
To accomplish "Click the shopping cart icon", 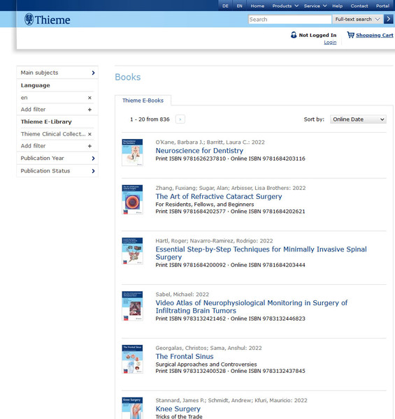I will 350,35.
